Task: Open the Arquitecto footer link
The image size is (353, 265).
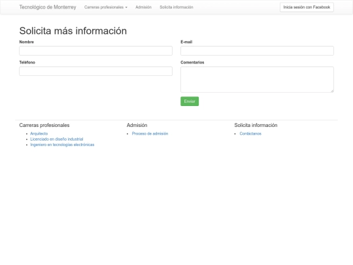Action: pos(39,133)
